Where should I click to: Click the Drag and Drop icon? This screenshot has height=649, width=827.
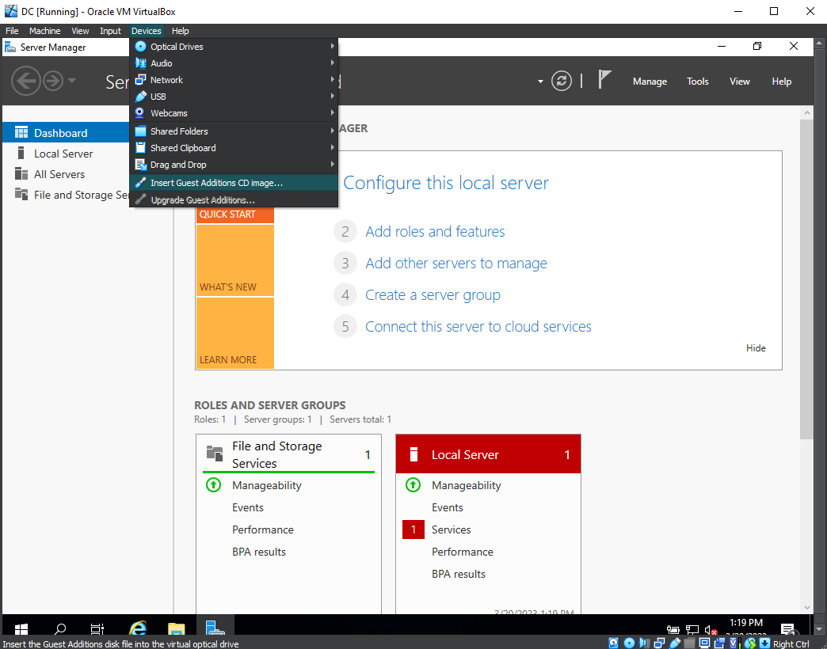coord(140,165)
